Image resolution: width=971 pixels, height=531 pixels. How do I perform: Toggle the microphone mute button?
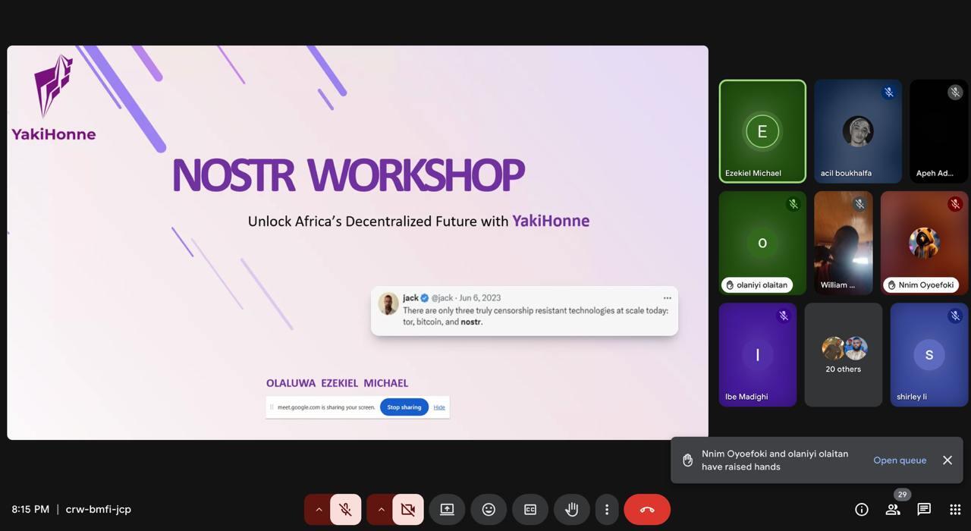click(345, 510)
